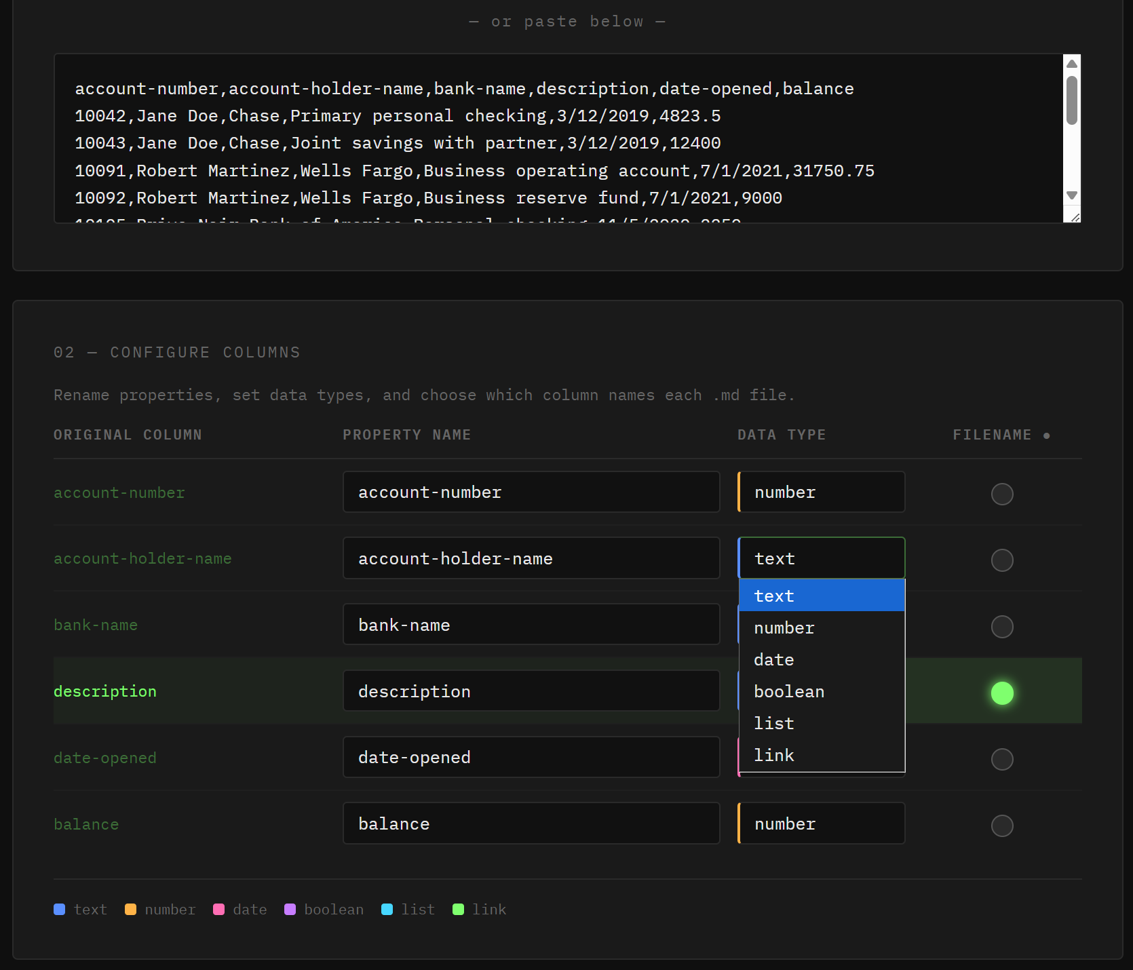1133x970 pixels.
Task: Edit the description property name field
Action: [x=531, y=691]
